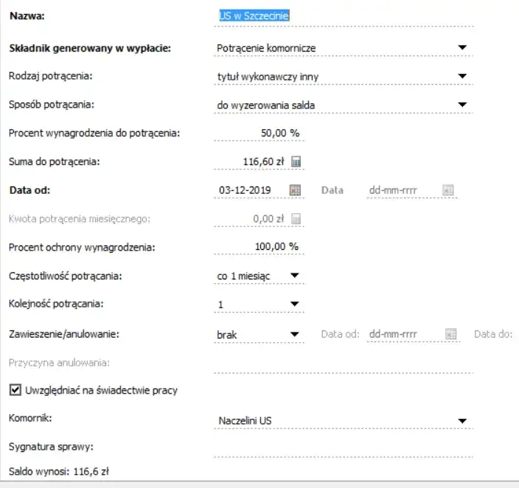The width and height of the screenshot is (519, 488).
Task: Edit Procent wynagrodzenia do potrącenia field
Action: coord(258,133)
